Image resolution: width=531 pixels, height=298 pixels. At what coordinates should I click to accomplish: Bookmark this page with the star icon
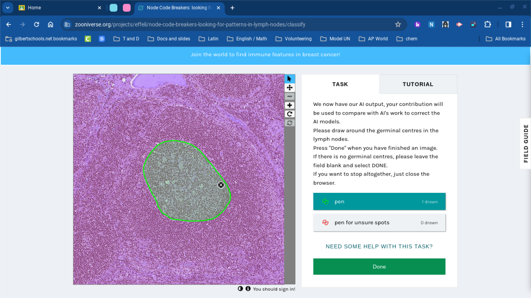tap(398, 24)
